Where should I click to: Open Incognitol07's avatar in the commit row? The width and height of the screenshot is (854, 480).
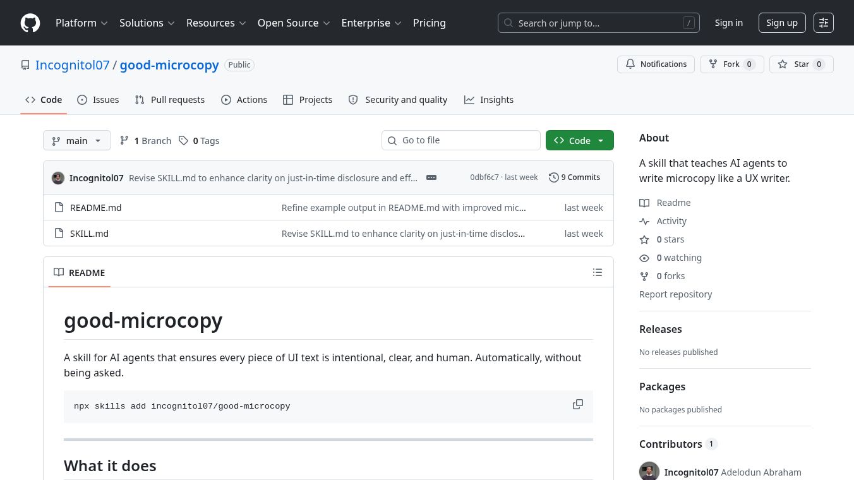(x=58, y=177)
